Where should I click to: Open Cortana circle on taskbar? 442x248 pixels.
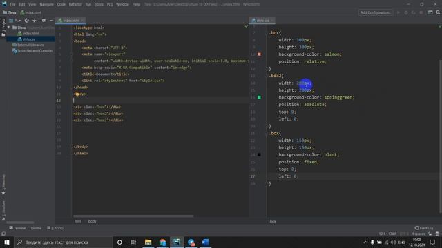click(x=119, y=242)
